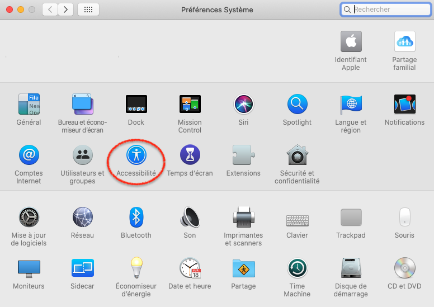The width and height of the screenshot is (434, 307).
Task: Minimize the window with yellow button
Action: pyautogui.click(x=21, y=10)
